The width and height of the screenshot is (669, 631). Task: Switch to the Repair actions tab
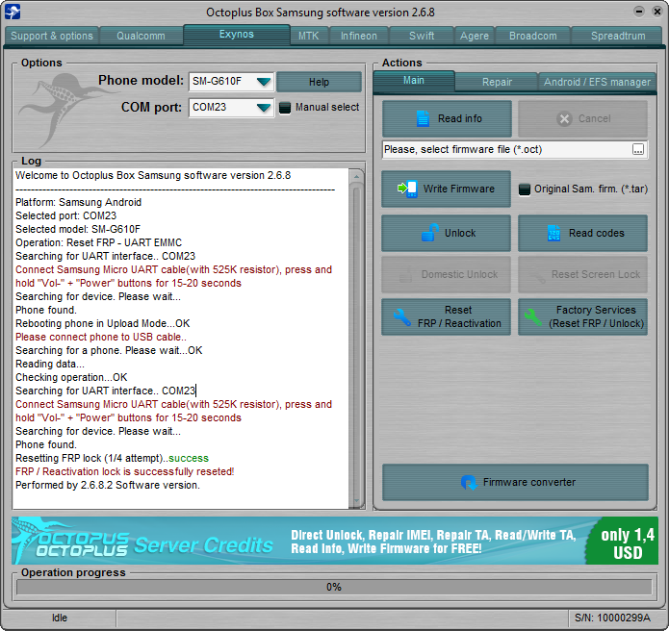pos(497,82)
